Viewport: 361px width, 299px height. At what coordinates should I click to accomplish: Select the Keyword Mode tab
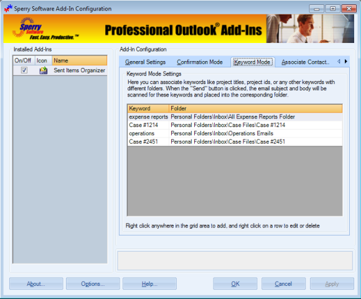(253, 62)
